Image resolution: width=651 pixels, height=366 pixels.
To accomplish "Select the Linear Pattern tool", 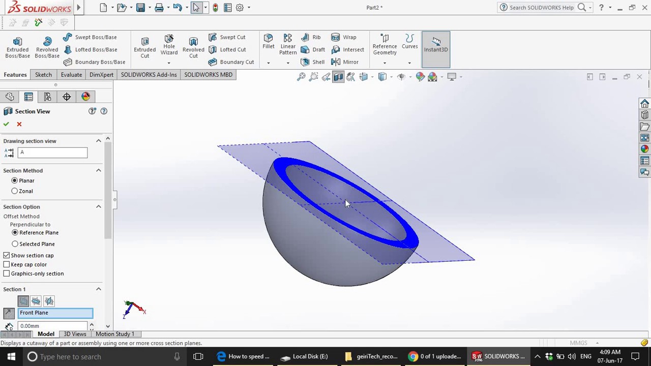I will pos(288,45).
